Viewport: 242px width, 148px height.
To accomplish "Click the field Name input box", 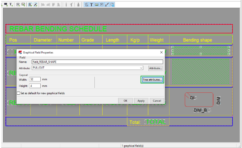I will [97, 62].
